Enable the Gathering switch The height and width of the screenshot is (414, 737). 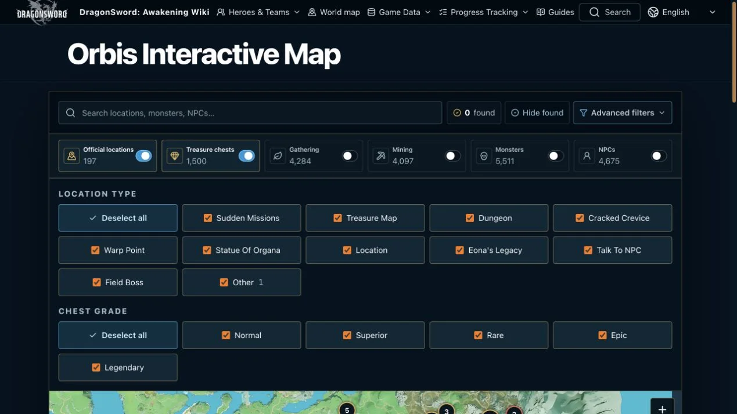click(350, 156)
